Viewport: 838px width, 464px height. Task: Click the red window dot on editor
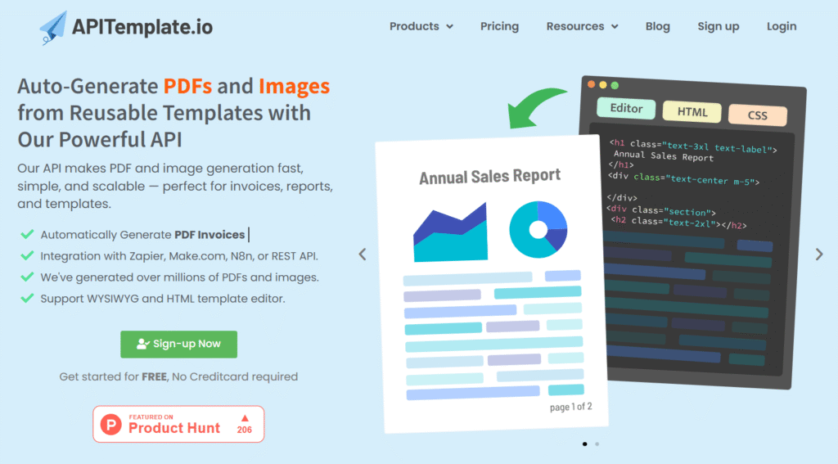click(591, 84)
